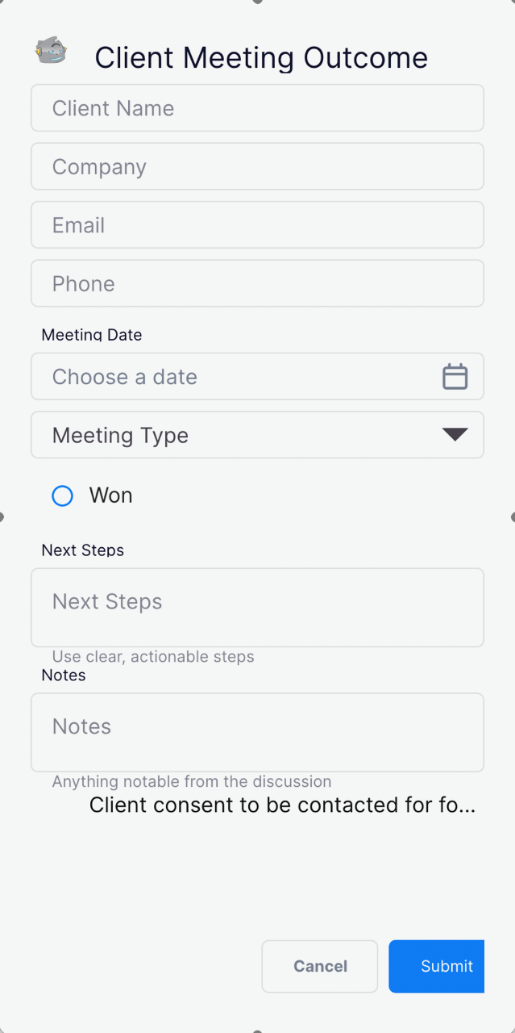515x1033 pixels.
Task: Click the Client consent to be contacted label
Action: [282, 805]
